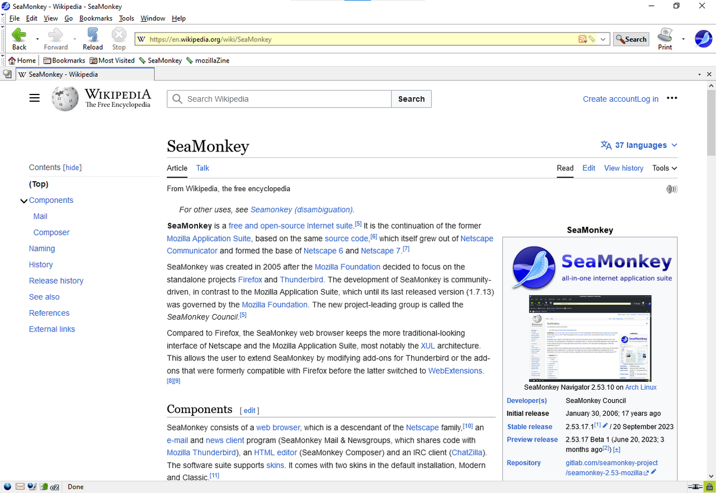Expand the 37 languages dropdown
The width and height of the screenshot is (716, 493).
(639, 145)
